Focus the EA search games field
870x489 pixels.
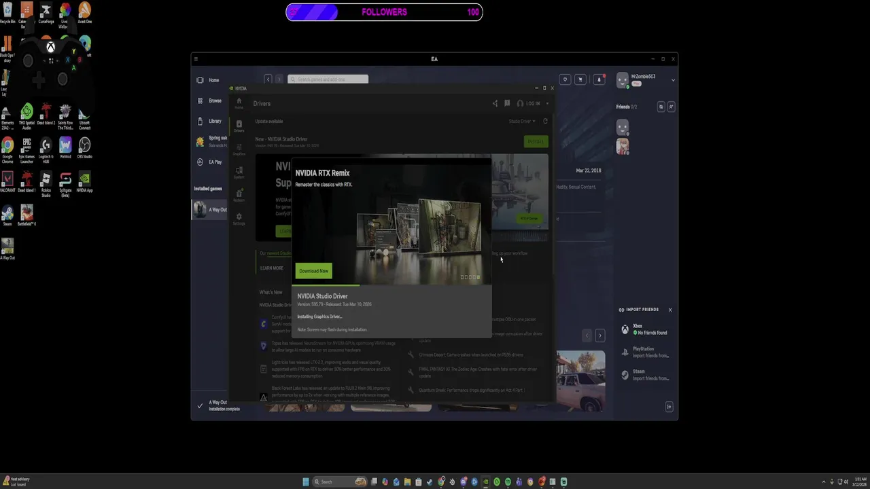pyautogui.click(x=328, y=79)
